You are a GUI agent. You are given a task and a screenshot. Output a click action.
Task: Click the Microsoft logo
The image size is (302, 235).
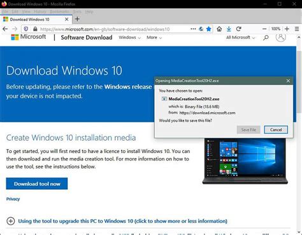pos(29,37)
